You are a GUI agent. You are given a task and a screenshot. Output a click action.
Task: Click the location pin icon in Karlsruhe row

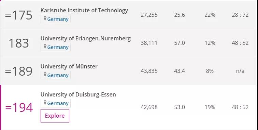pos(45,18)
